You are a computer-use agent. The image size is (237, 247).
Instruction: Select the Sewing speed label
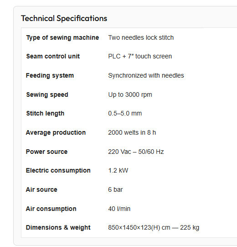47,95
